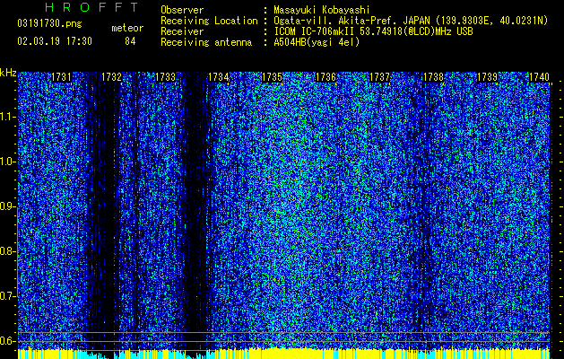Click the Receiving antenna label
This screenshot has height=359, width=564.
coord(206,42)
